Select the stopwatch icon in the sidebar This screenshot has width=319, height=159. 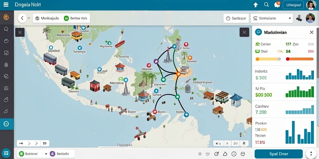(x=6, y=41)
